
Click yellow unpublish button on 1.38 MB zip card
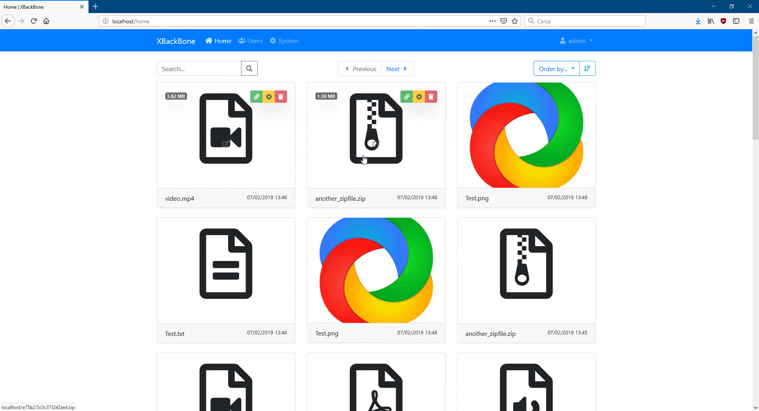[419, 96]
